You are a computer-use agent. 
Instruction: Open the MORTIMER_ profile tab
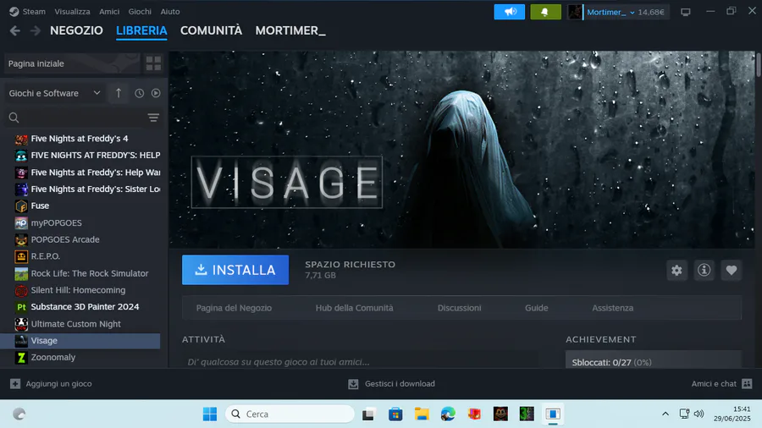290,30
